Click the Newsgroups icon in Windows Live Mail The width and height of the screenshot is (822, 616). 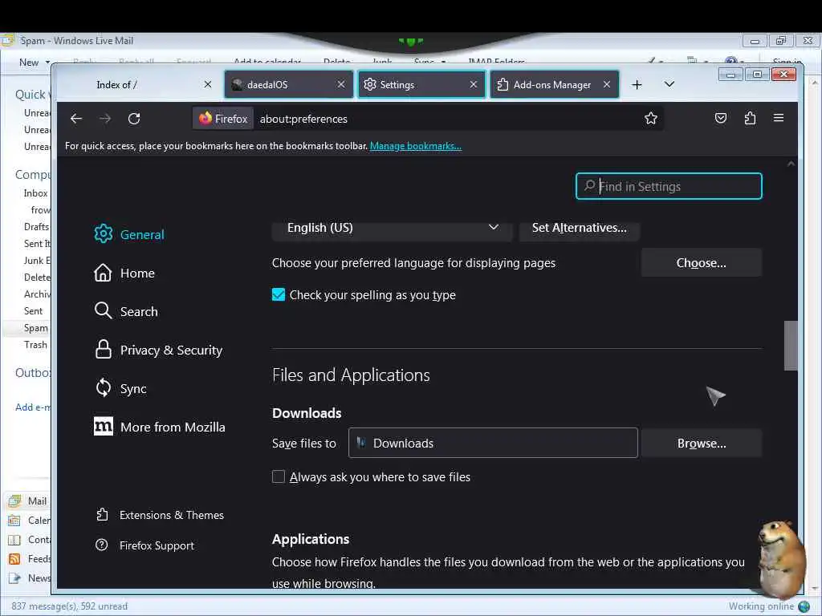[x=14, y=578]
